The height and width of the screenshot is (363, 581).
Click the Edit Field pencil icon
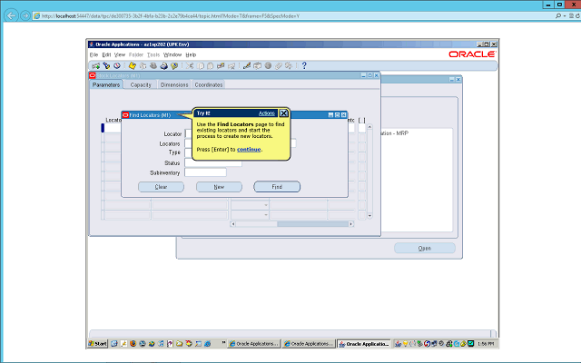click(247, 66)
